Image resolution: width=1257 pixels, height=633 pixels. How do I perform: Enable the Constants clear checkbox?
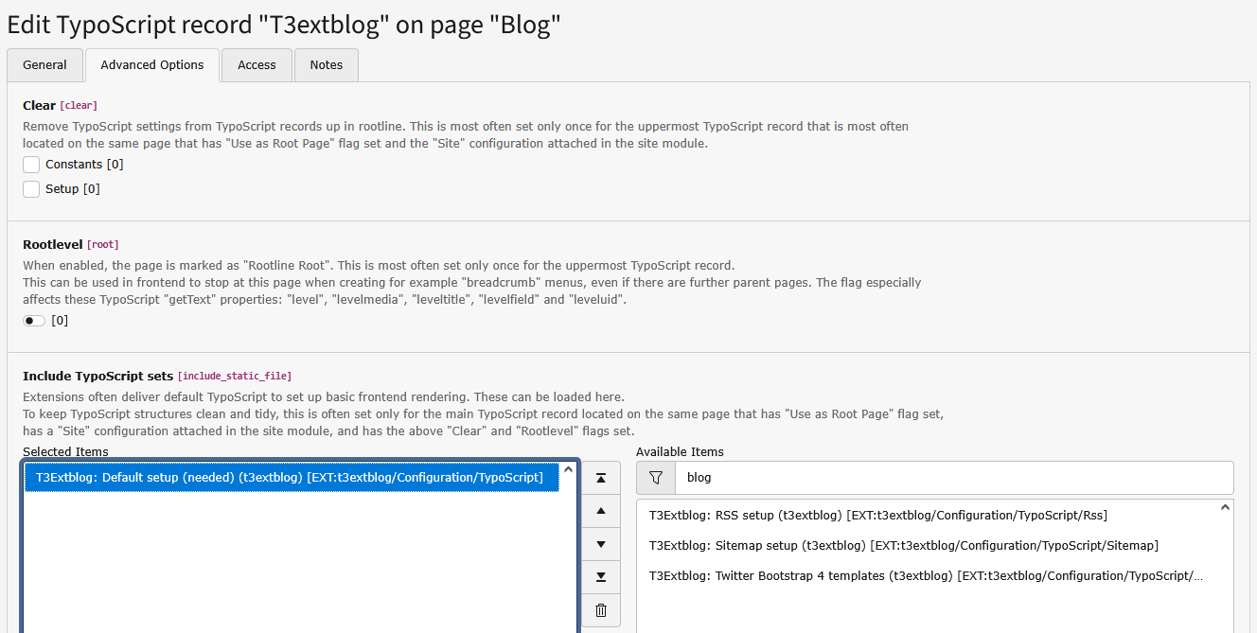(x=31, y=165)
